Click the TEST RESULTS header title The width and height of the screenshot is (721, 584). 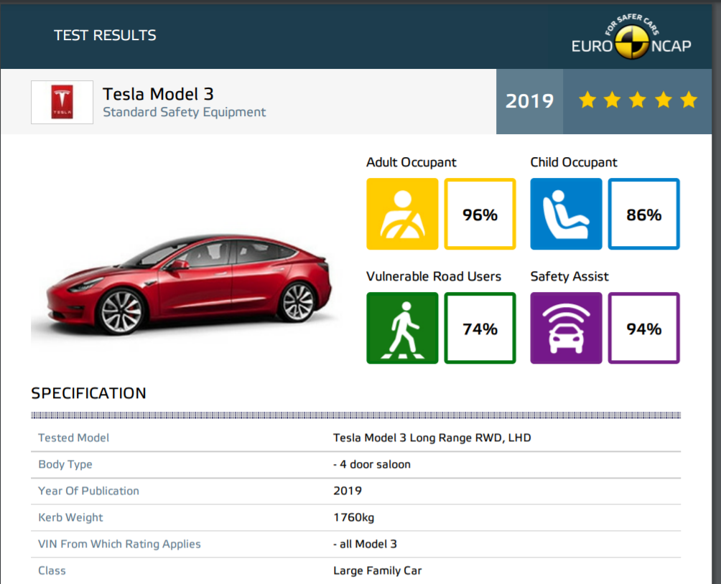point(105,35)
